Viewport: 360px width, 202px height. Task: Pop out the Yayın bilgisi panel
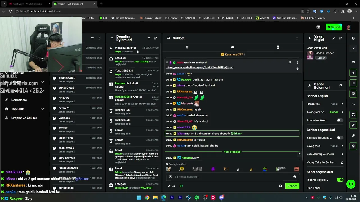pyautogui.click(x=340, y=38)
